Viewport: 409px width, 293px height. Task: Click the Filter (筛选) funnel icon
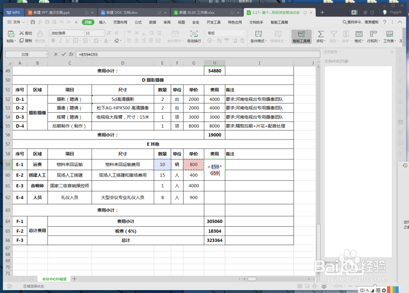(333, 34)
